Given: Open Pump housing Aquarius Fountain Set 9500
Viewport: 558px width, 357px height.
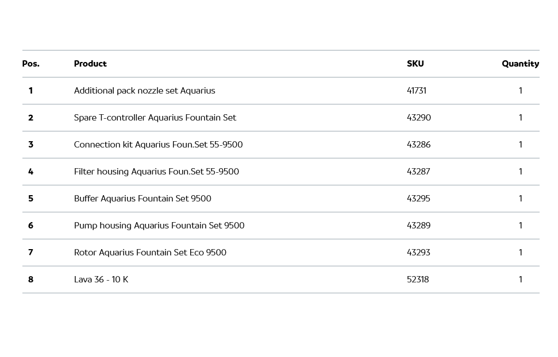Looking at the screenshot, I should tap(159, 226).
